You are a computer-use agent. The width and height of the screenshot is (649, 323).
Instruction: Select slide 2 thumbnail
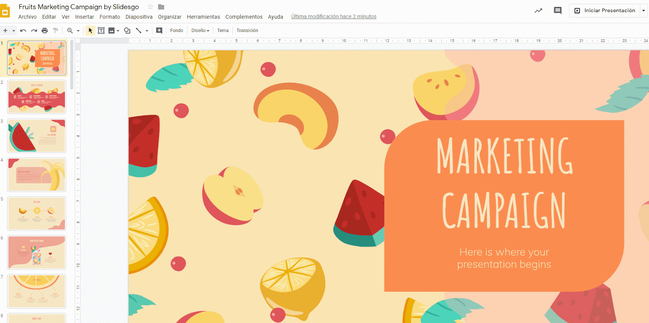[37, 97]
